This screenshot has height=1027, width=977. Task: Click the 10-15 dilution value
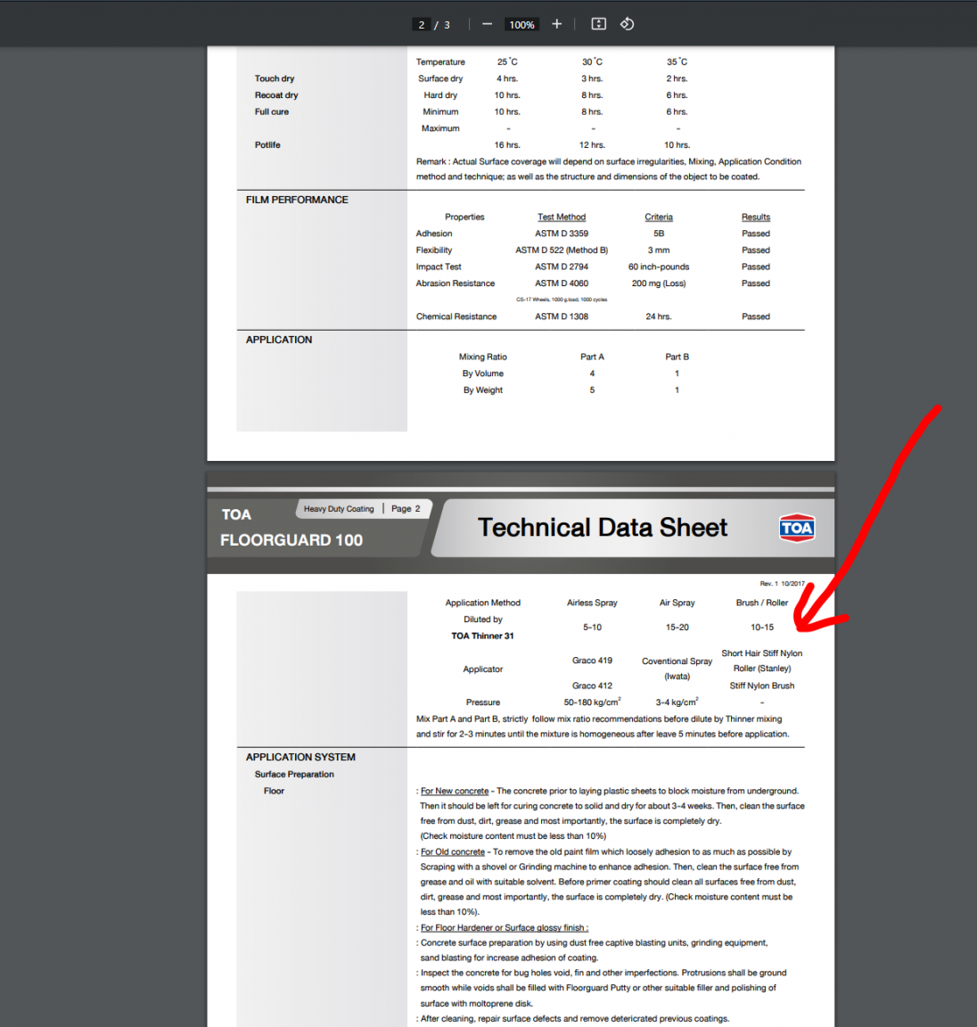point(762,628)
